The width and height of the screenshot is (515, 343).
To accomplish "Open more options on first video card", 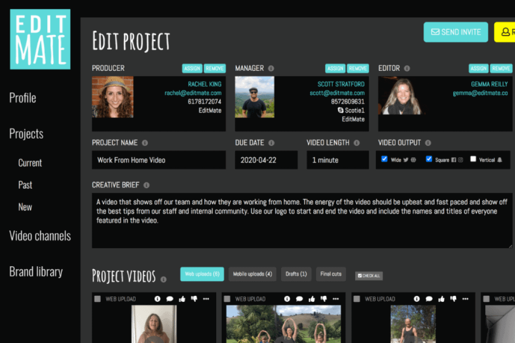I will 206,299.
